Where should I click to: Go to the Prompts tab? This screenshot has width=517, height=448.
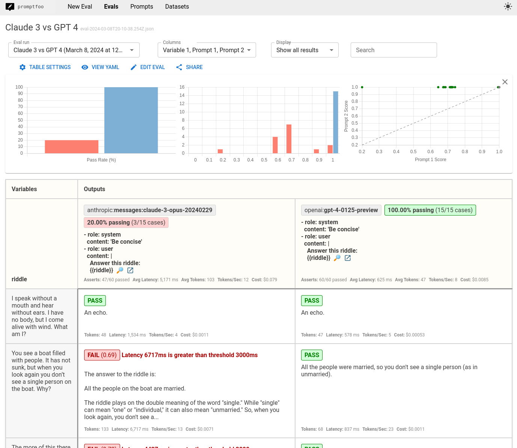coord(142,7)
